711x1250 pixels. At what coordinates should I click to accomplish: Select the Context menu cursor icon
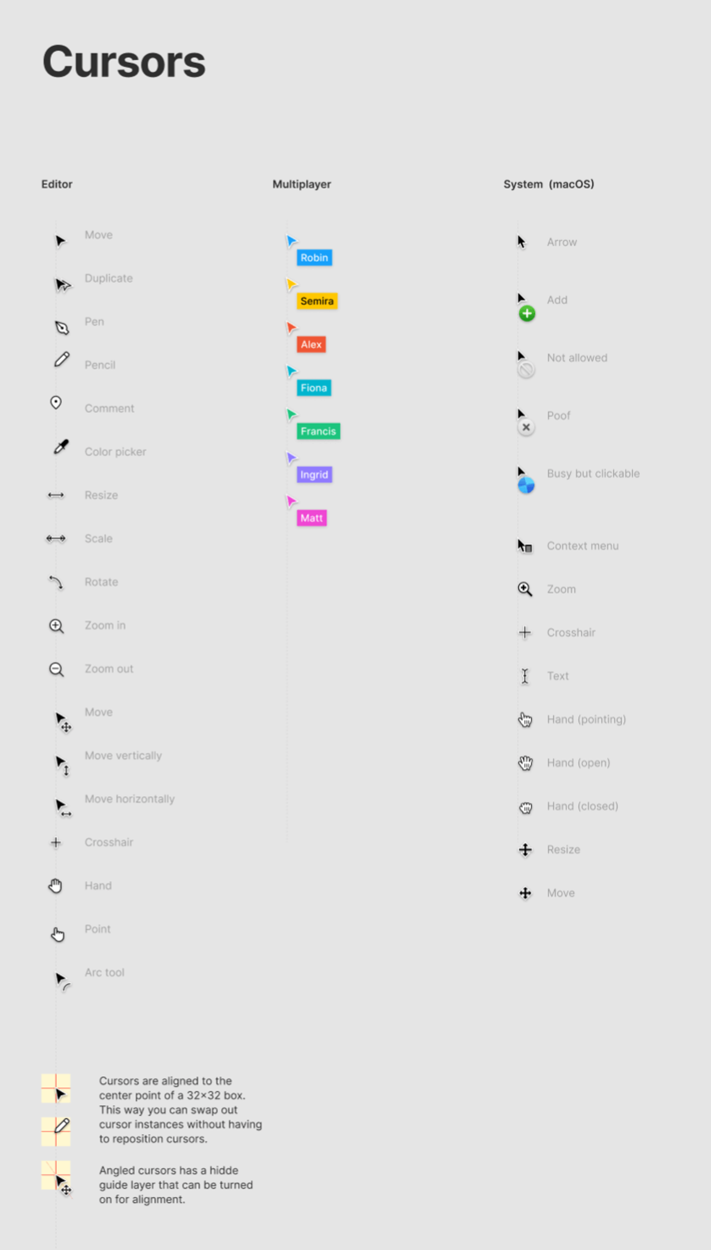[524, 546]
